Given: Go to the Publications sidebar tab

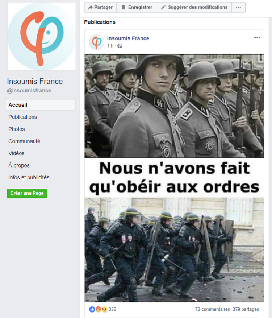Looking at the screenshot, I should click(x=23, y=117).
